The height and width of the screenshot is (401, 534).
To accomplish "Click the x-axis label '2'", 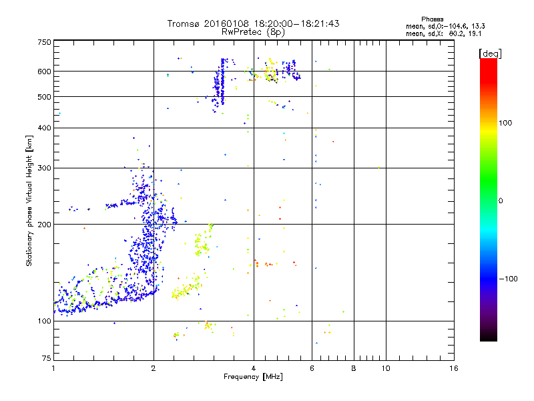I will pyautogui.click(x=154, y=368).
